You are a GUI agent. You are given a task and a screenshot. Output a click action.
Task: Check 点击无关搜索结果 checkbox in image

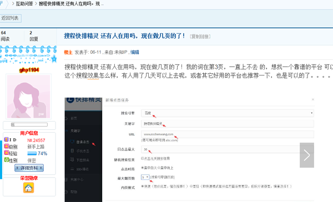[143, 158]
